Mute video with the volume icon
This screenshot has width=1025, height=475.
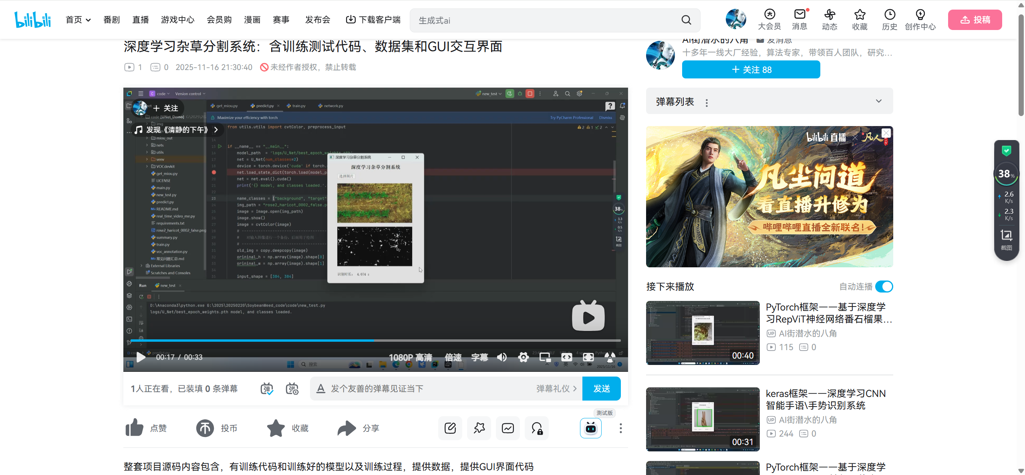point(501,357)
